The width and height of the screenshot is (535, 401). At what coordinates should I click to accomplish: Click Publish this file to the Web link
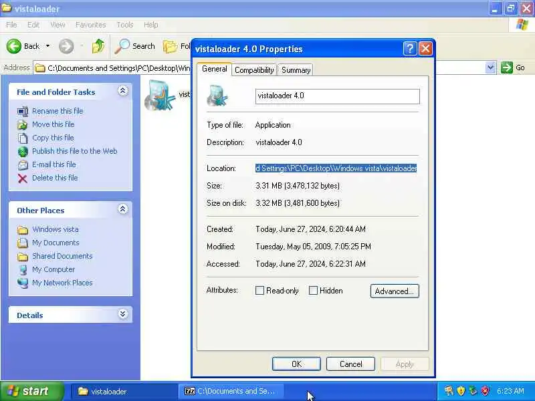[x=75, y=152]
